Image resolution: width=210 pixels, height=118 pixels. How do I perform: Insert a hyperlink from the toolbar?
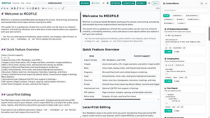click(x=23, y=8)
